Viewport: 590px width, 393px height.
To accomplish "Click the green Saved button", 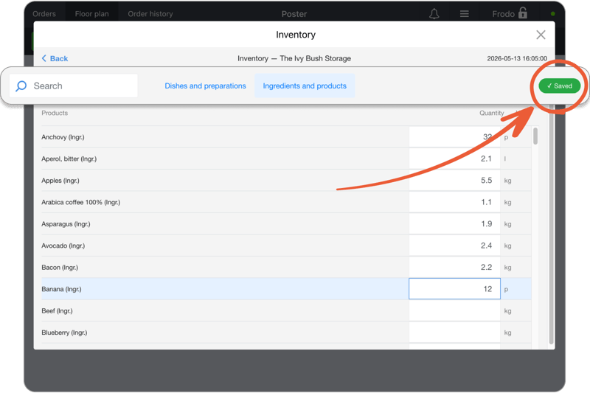I will click(560, 86).
